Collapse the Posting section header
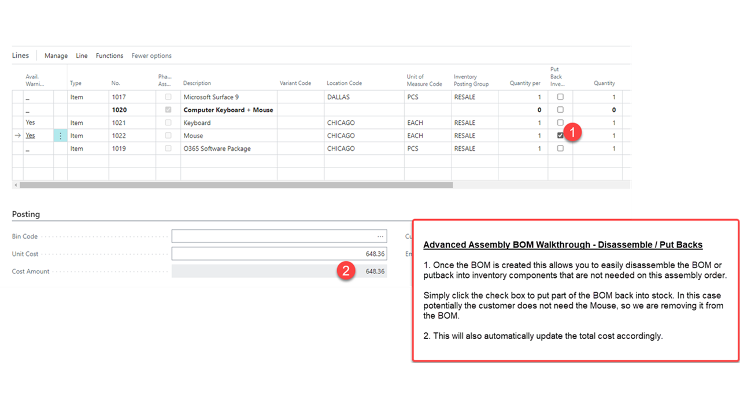The width and height of the screenshot is (740, 416). pyautogui.click(x=26, y=214)
